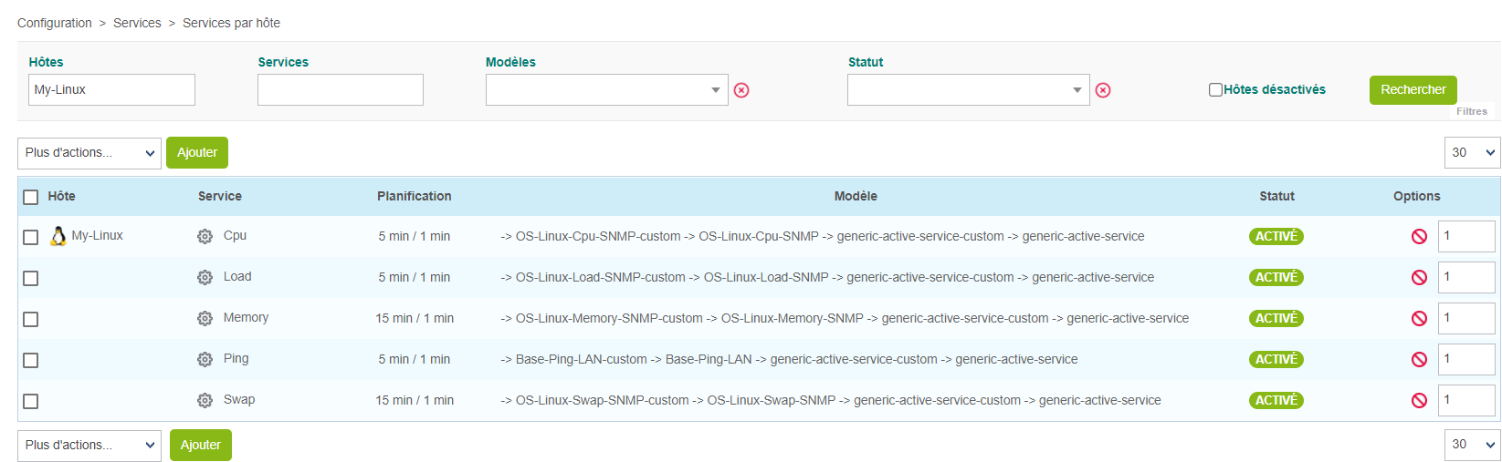
Task: Enable the Hôtes désactivés checkbox
Action: click(x=1215, y=89)
